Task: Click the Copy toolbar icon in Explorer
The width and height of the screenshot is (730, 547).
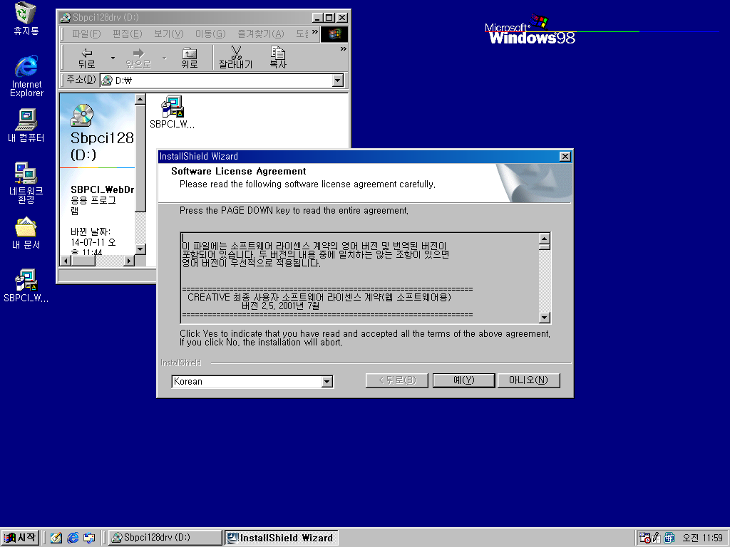Action: (x=278, y=58)
